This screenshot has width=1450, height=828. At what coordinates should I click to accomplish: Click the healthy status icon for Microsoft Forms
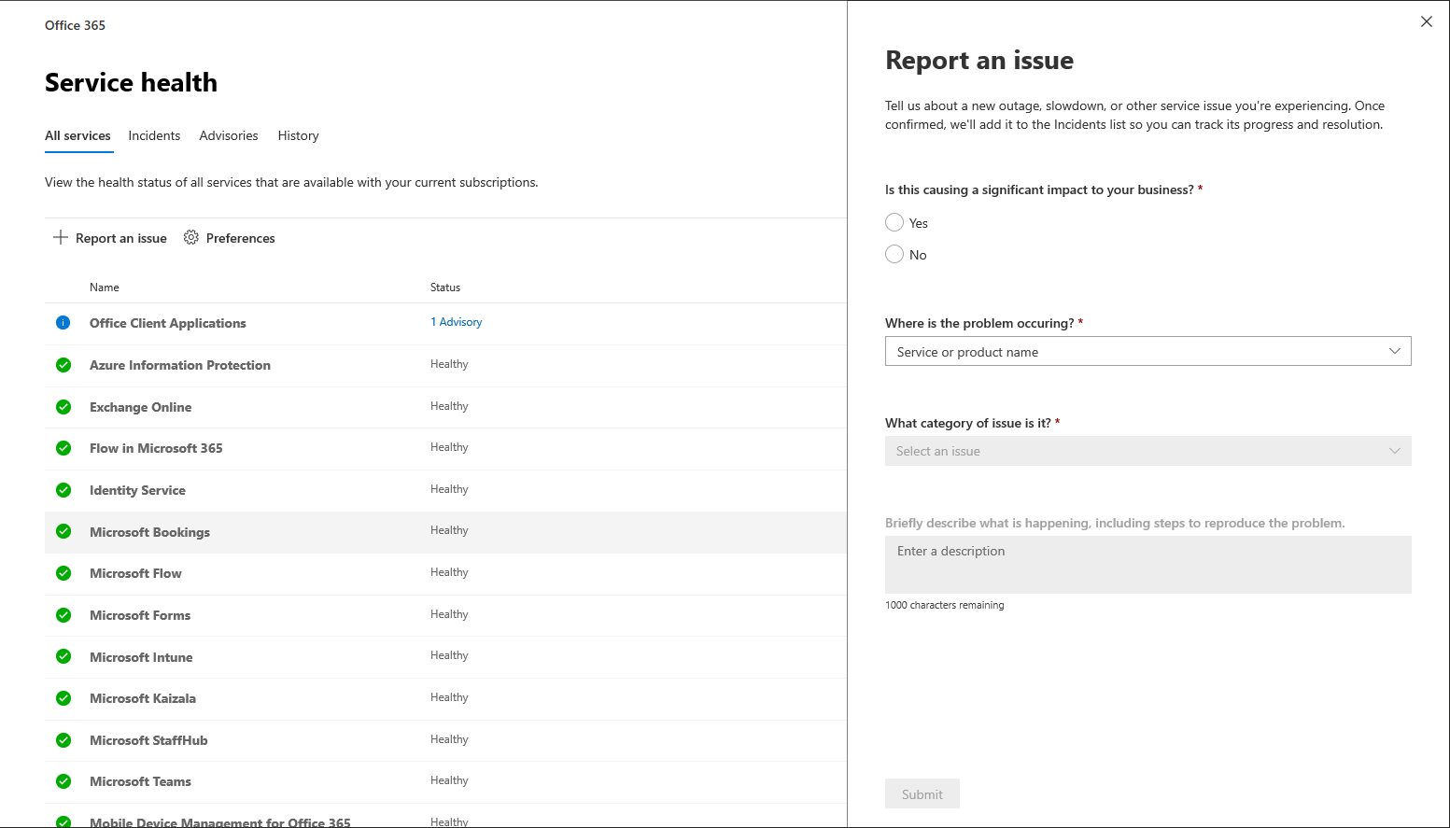(x=63, y=615)
